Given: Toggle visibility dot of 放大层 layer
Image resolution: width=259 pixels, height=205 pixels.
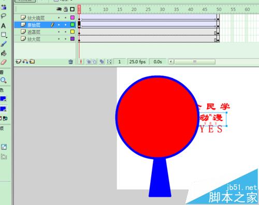Looking at the screenshot, I should coord(59,39).
